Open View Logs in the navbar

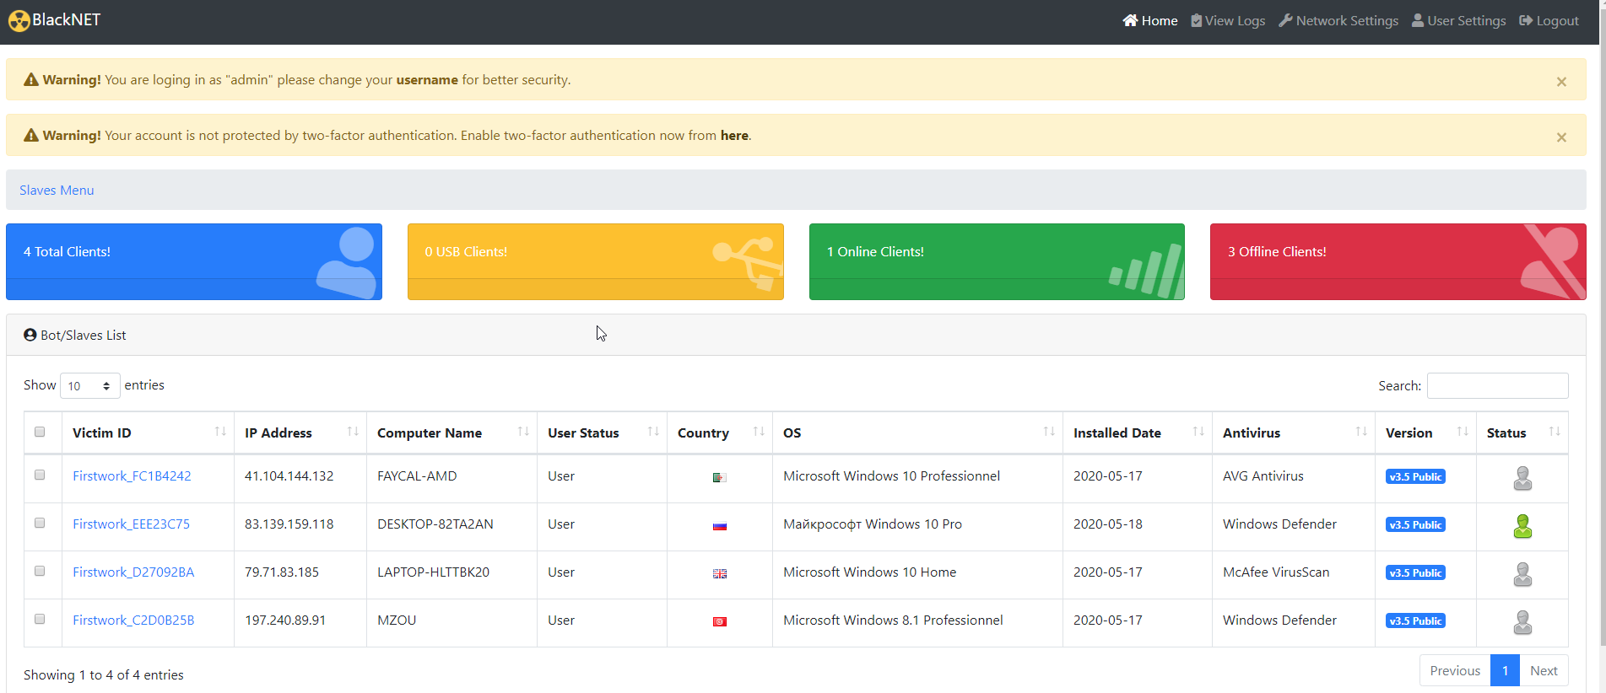[1228, 20]
